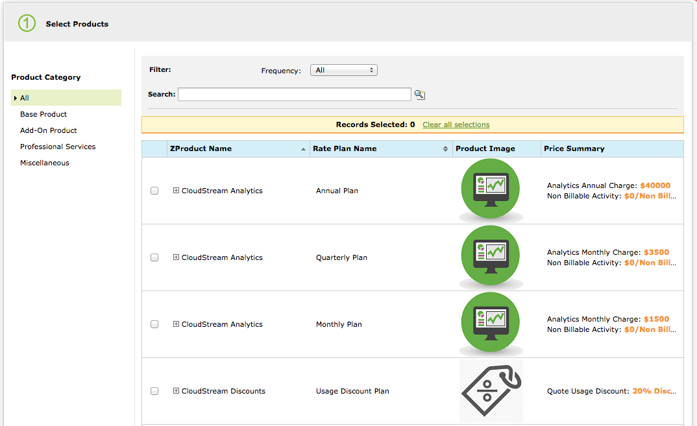Click Usage Discount Plan text
This screenshot has height=426, width=697.
[352, 391]
